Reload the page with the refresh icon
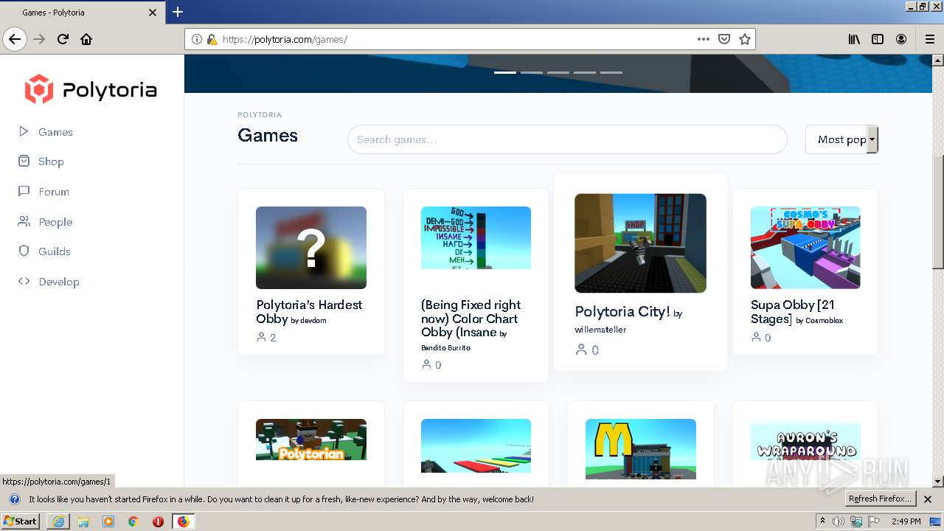944x531 pixels. coord(63,39)
